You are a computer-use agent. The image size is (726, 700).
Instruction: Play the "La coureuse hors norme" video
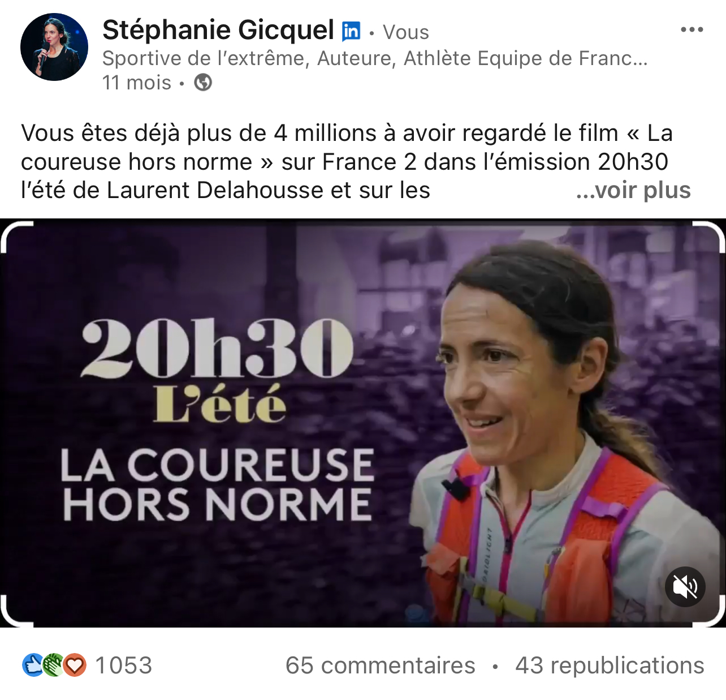(363, 423)
